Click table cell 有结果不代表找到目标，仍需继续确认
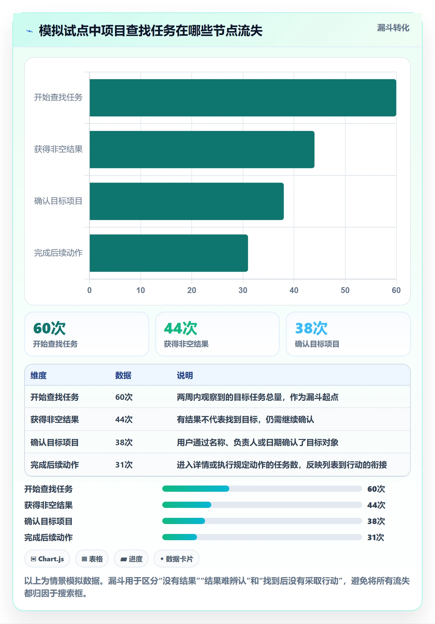Viewport: 435px width, 624px height. pos(245,419)
